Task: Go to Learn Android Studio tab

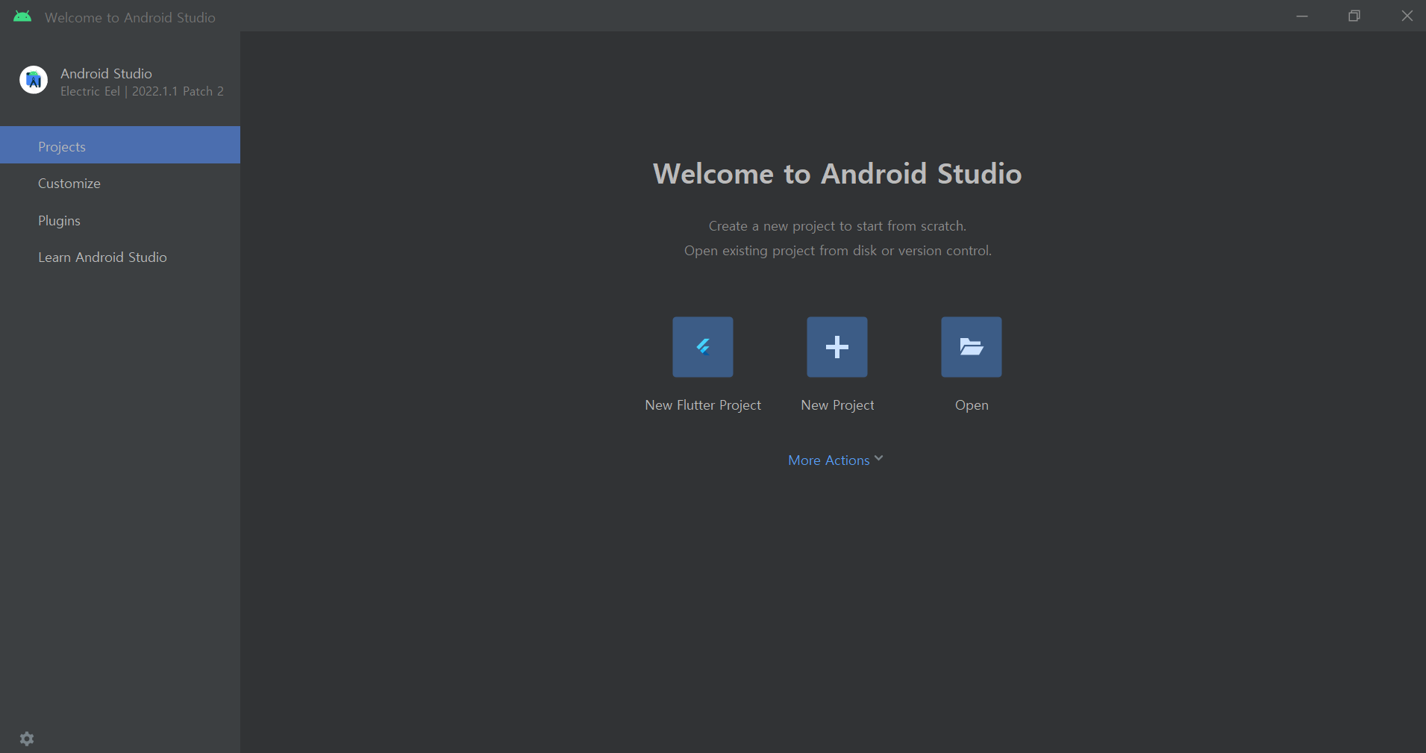Action: click(120, 257)
